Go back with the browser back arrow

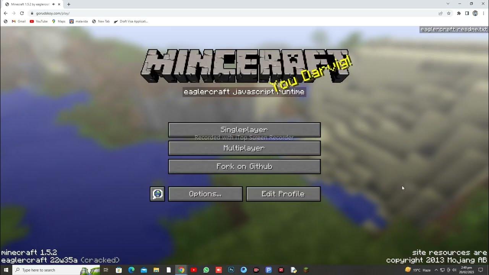click(x=5, y=13)
